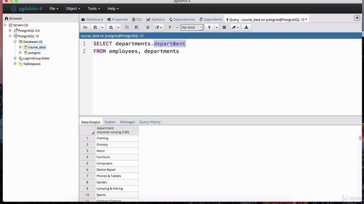The width and height of the screenshot is (364, 204).
Task: Click the Find magnifier icon
Action: click(111, 28)
